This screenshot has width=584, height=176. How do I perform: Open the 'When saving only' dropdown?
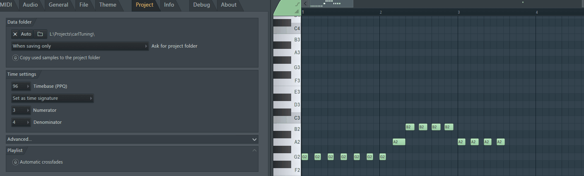(x=80, y=46)
